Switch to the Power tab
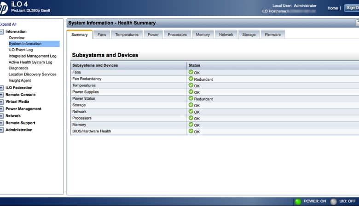The image size is (359, 206). tap(153, 34)
